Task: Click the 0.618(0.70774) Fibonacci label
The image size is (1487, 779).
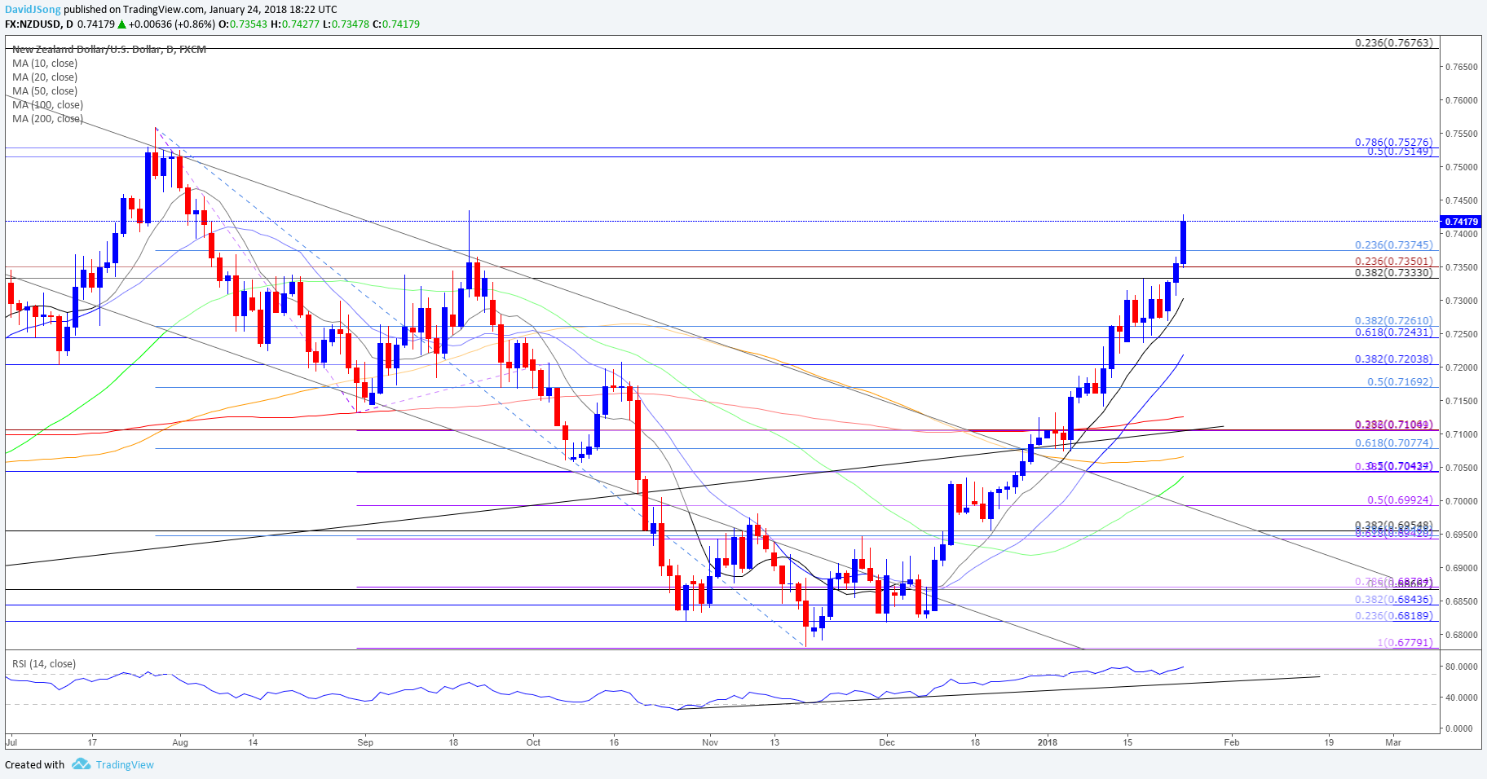Action: pos(1393,443)
